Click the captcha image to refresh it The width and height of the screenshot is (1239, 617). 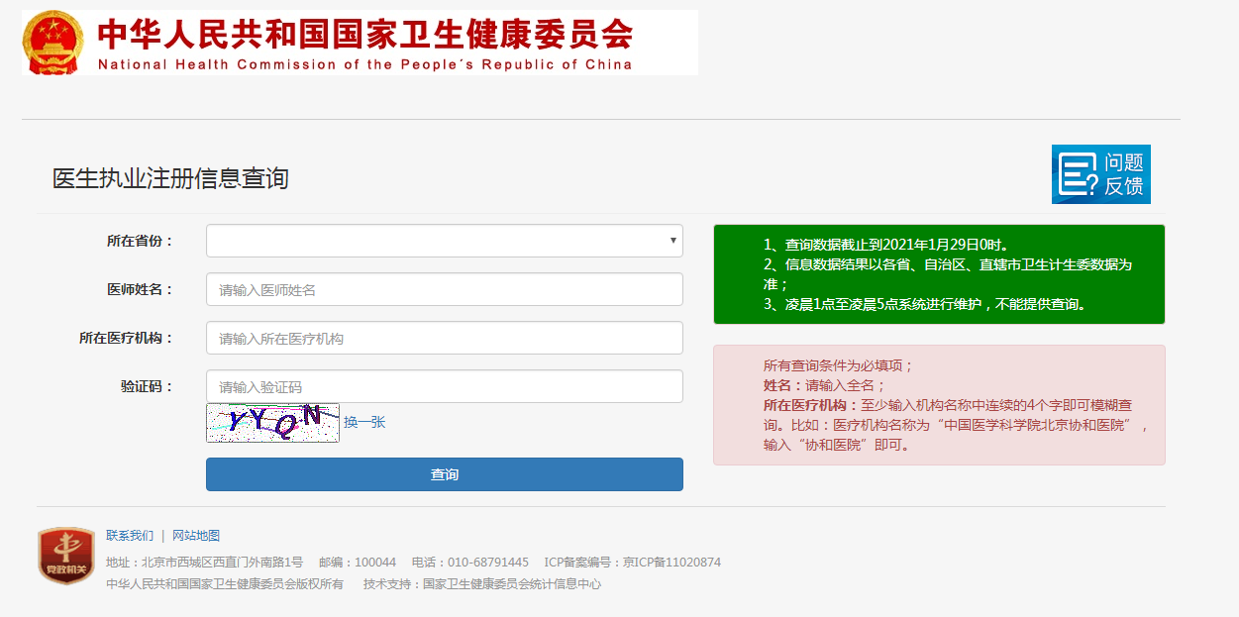click(272, 422)
